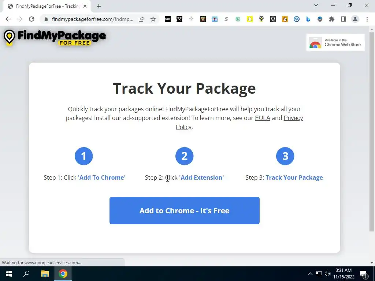Open the brown pixel-art game extension icon
375x281 pixels.
click(203, 19)
